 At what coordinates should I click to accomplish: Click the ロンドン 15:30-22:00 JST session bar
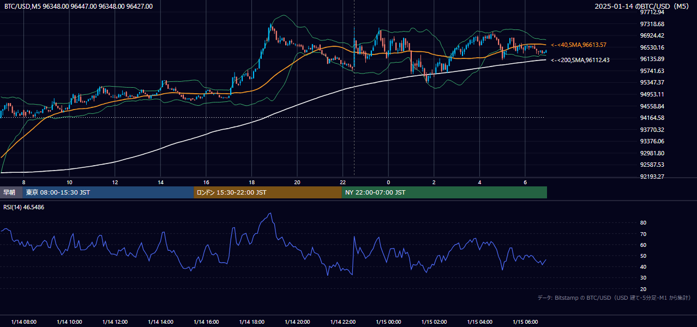point(268,192)
